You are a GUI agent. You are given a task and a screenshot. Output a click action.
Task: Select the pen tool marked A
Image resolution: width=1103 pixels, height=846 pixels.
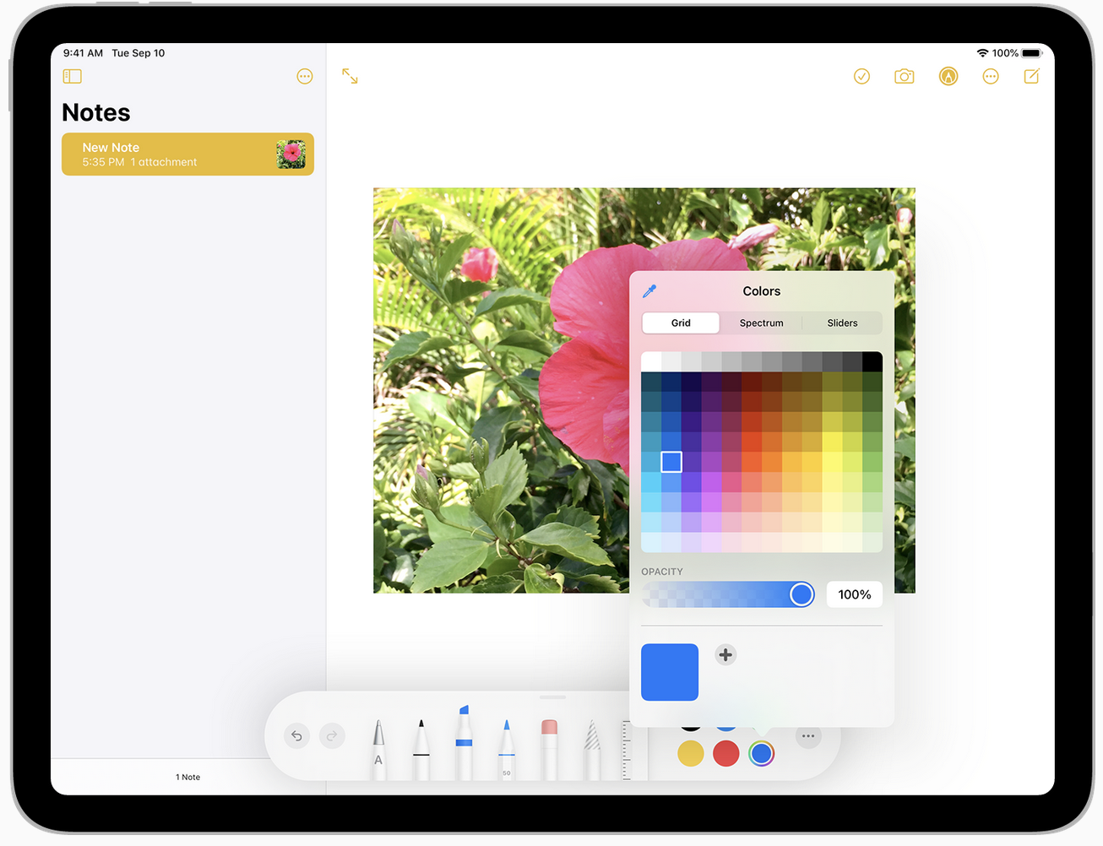tap(378, 748)
